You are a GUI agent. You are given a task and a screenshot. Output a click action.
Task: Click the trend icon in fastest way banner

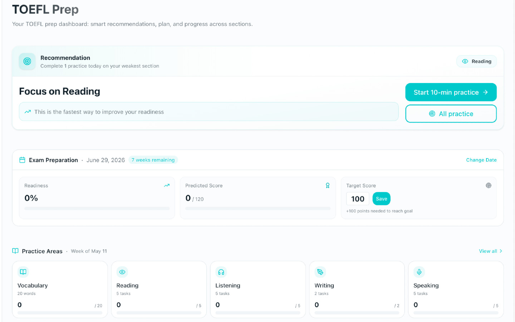pyautogui.click(x=28, y=112)
